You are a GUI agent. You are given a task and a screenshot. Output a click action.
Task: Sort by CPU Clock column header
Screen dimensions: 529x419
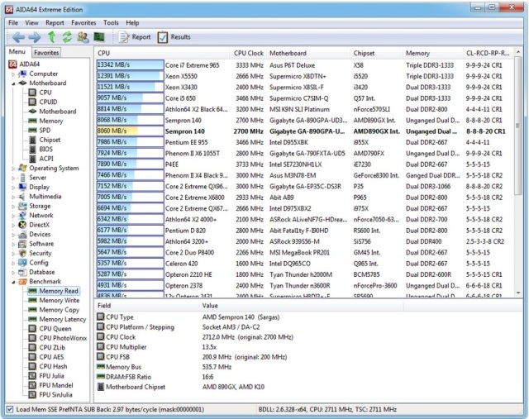tap(248, 53)
